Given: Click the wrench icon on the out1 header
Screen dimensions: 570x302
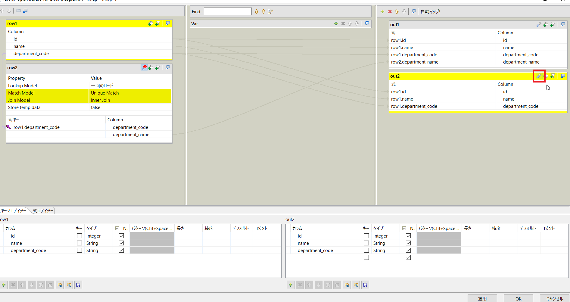Looking at the screenshot, I should click(x=539, y=24).
